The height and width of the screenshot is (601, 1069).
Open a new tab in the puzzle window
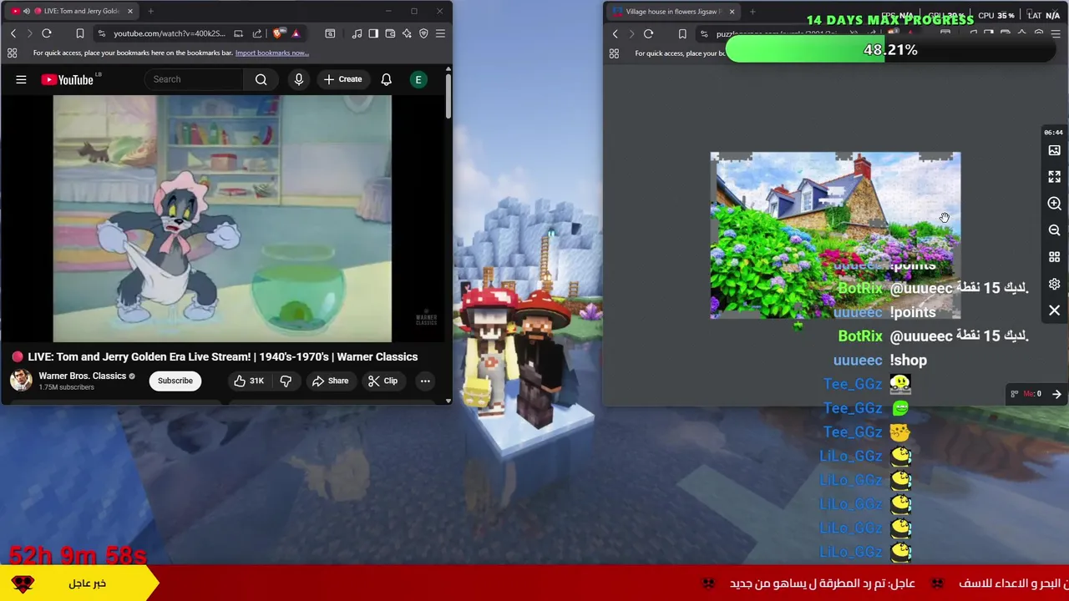(752, 12)
